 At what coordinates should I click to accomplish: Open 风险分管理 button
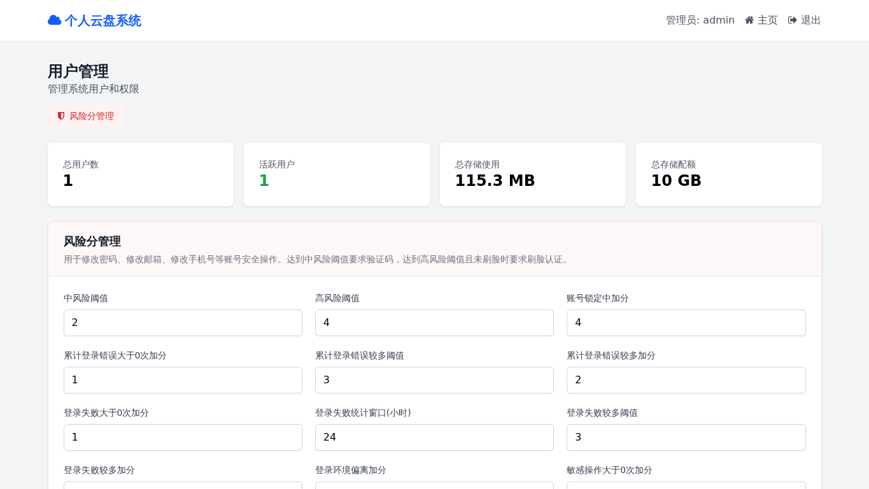coord(86,116)
